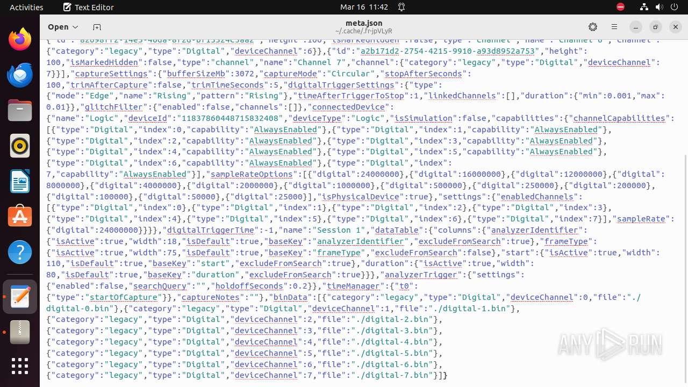The width and height of the screenshot is (688, 387).
Task: Open the Activities overview
Action: 26,8
